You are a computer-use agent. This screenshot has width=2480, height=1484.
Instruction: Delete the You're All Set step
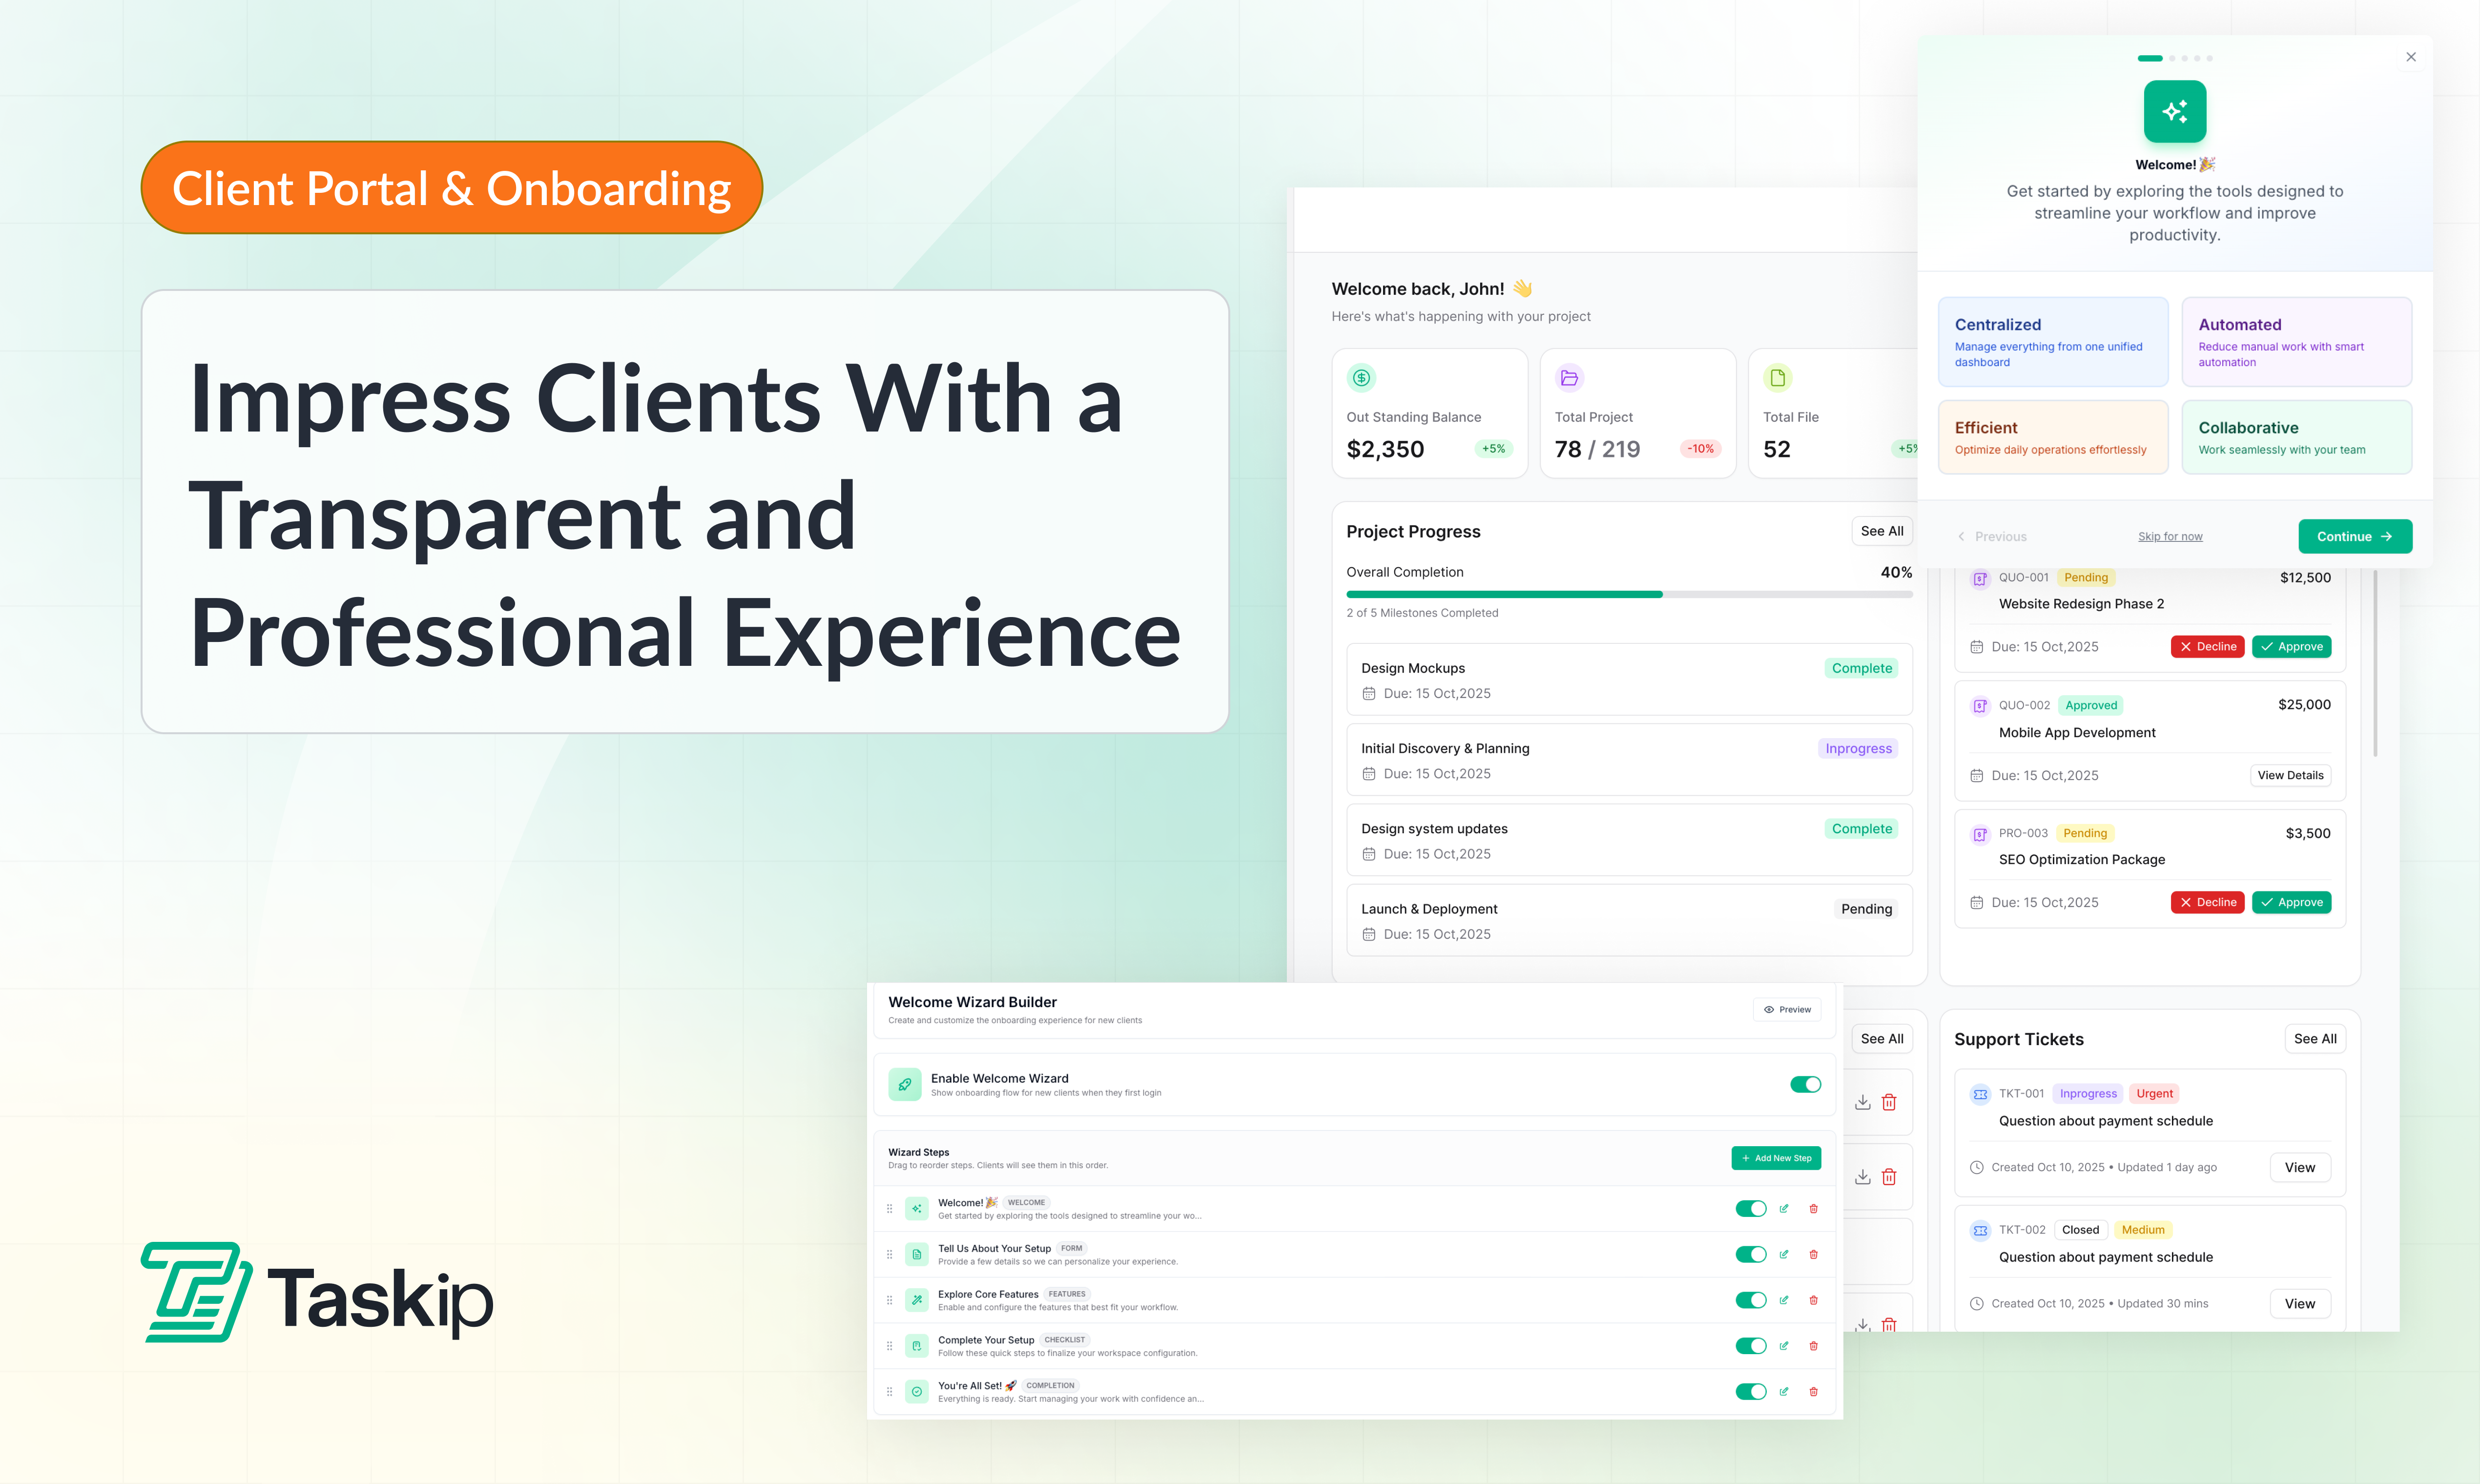[1813, 1392]
